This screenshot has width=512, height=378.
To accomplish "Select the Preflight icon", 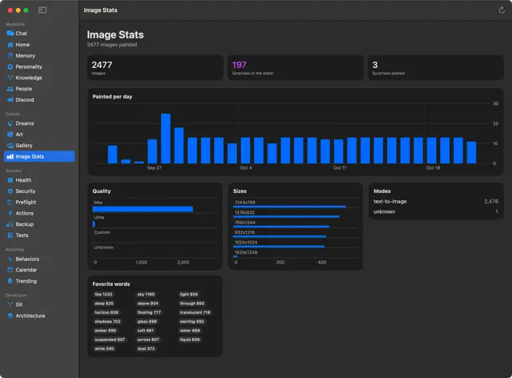I will [10, 202].
